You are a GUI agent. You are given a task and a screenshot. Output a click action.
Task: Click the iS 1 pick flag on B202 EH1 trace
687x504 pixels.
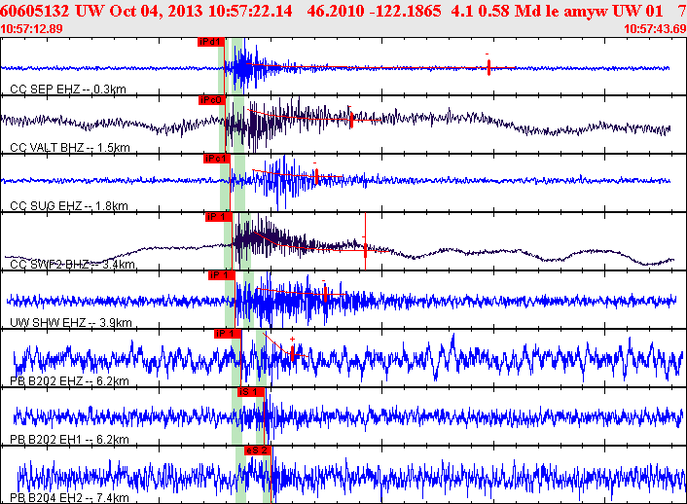[251, 392]
